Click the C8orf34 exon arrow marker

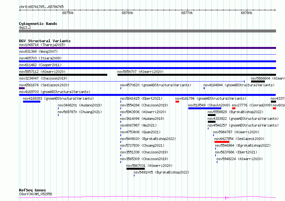coord(227,198)
